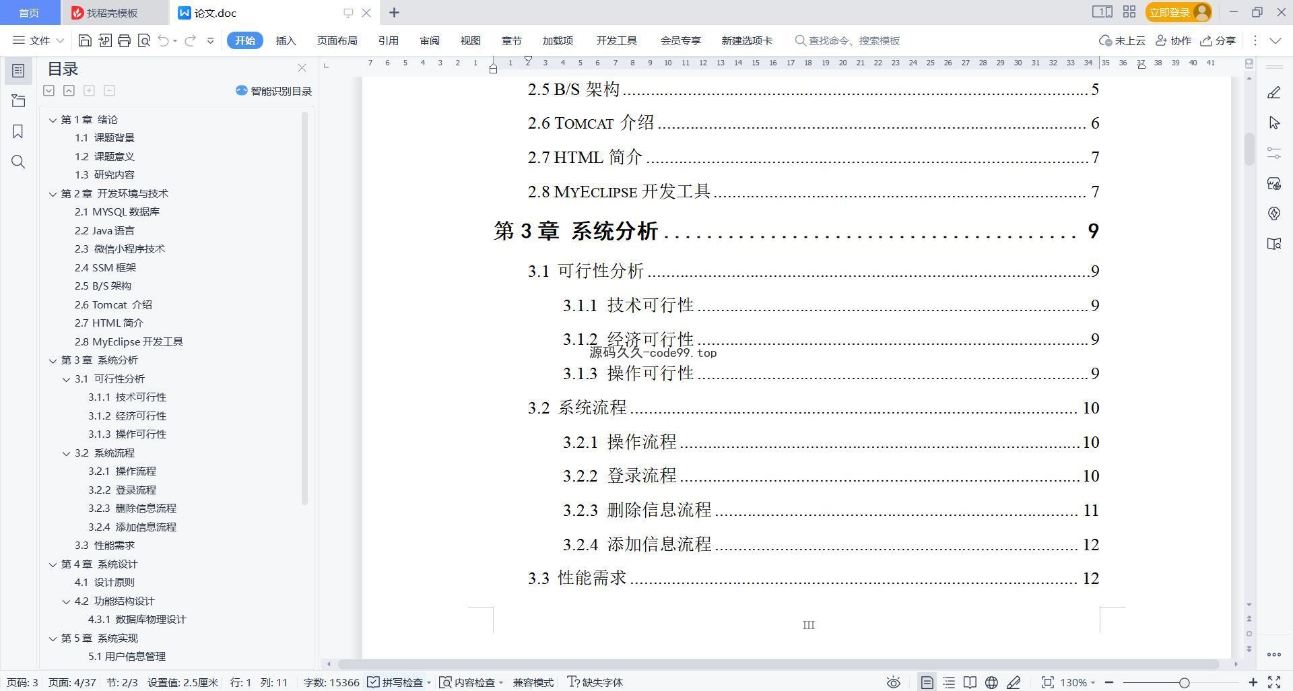Image resolution: width=1293 pixels, height=691 pixels.
Task: Click zoom in plus button
Action: tap(1253, 682)
